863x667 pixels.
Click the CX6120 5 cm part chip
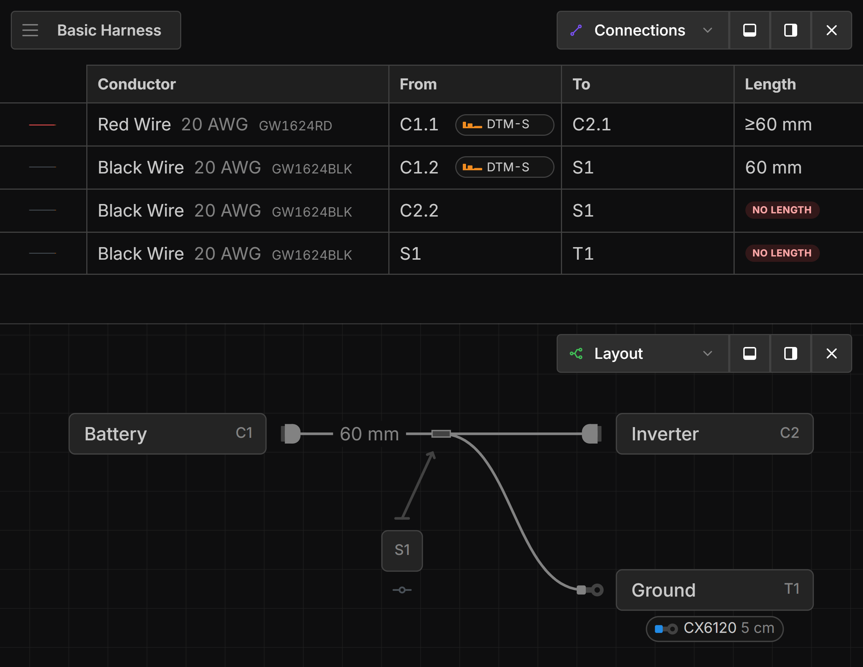[714, 628]
